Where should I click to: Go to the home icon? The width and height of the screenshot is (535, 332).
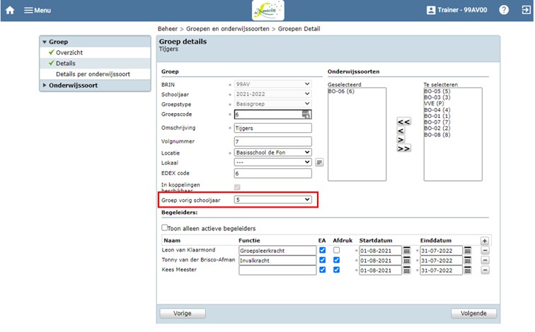pos(10,10)
